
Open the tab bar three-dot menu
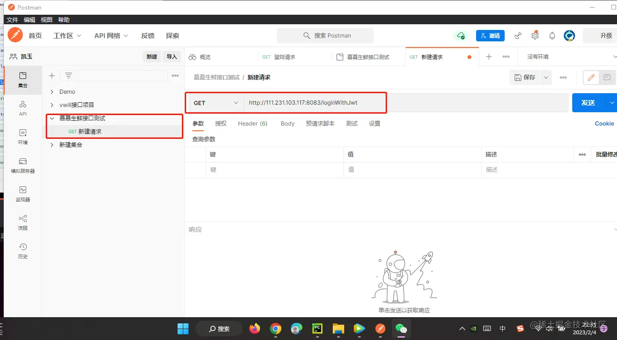coord(506,57)
